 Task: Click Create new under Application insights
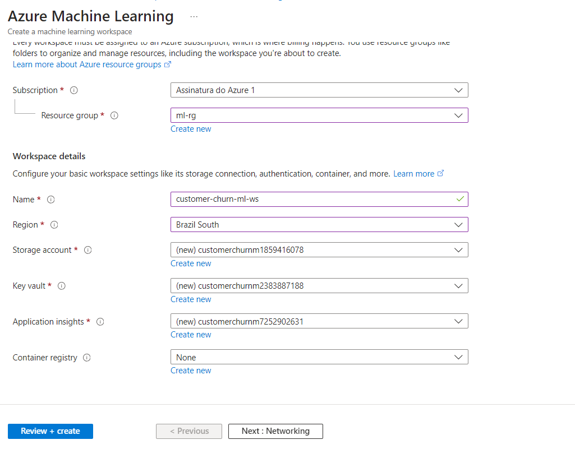point(191,335)
